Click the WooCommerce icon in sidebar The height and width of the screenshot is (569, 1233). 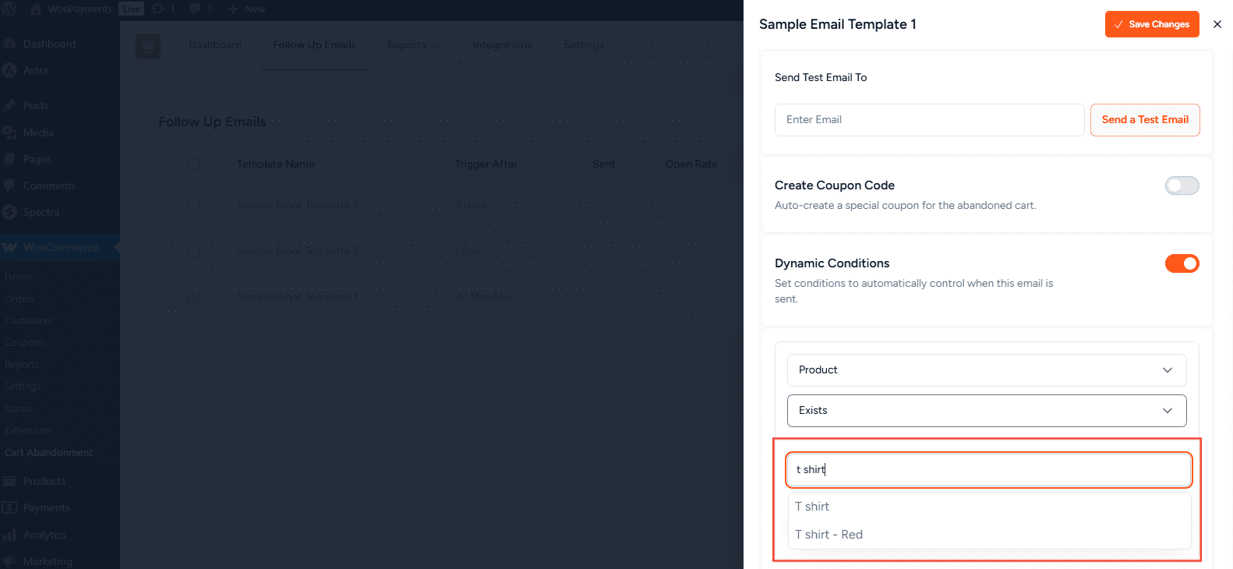point(9,247)
